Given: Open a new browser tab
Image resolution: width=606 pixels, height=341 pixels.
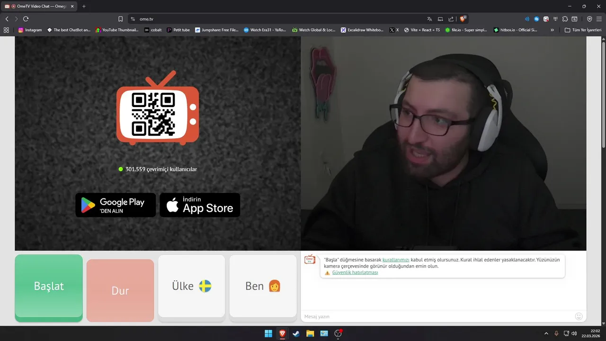Looking at the screenshot, I should pos(84,6).
